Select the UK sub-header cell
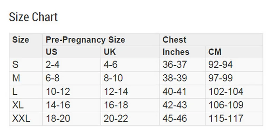271x135 pixels. 110,52
